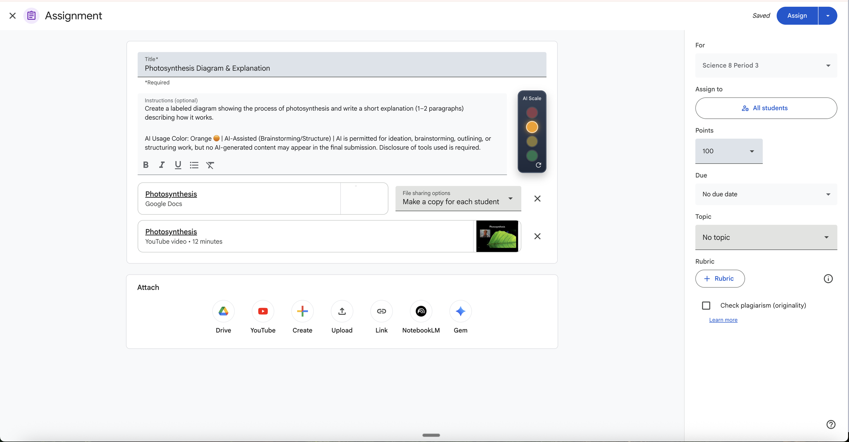Screen dimensions: 849x442
Task: Click the Assign button
Action: point(797,16)
